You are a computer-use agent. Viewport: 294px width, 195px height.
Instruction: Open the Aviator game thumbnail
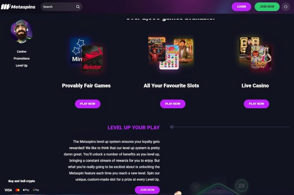pyautogui.click(x=92, y=58)
